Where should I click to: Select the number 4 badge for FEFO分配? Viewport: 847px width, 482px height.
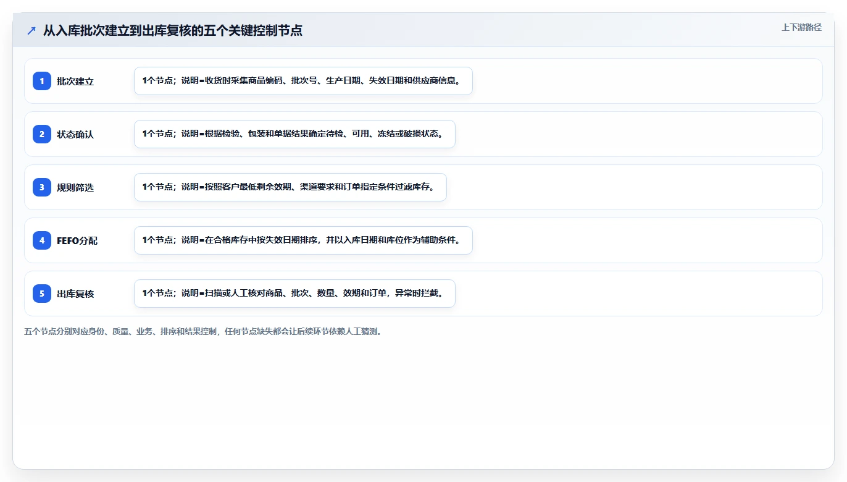click(42, 240)
